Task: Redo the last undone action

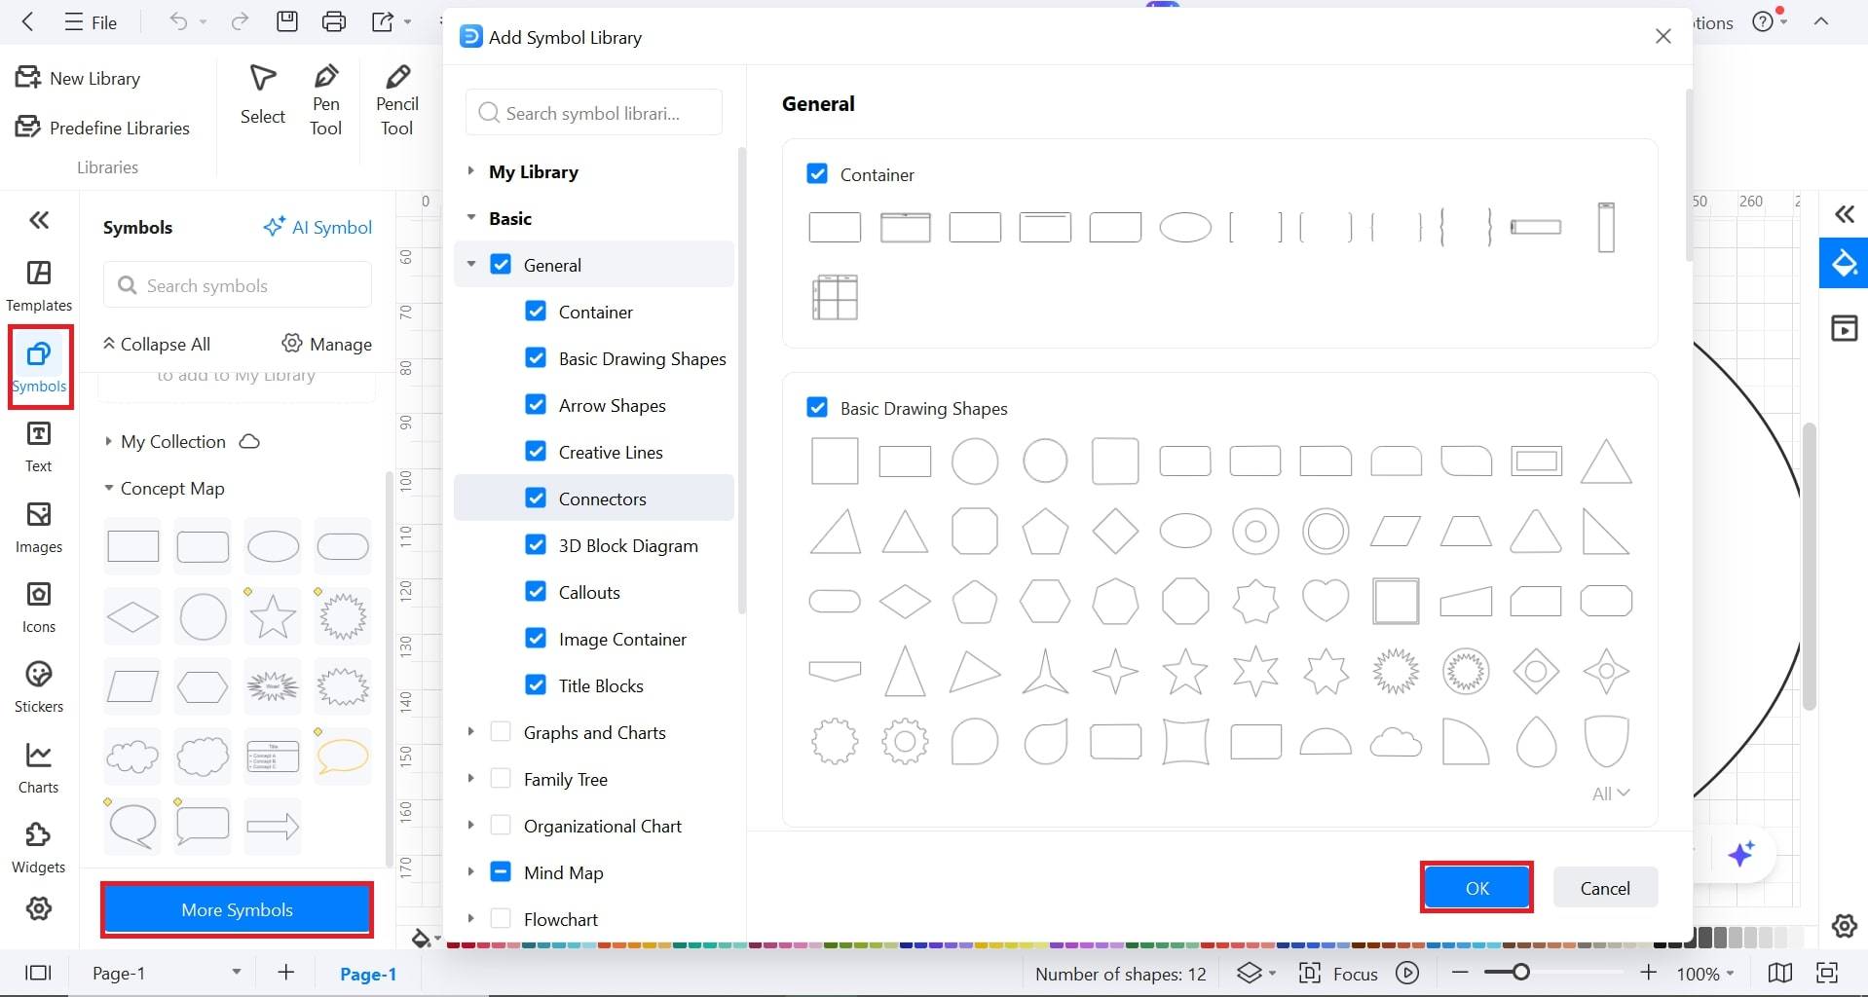Action: [x=240, y=21]
